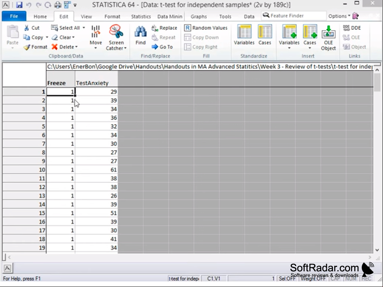383x287 pixels.
Task: Cut selection with the scissors icon
Action: click(27, 28)
